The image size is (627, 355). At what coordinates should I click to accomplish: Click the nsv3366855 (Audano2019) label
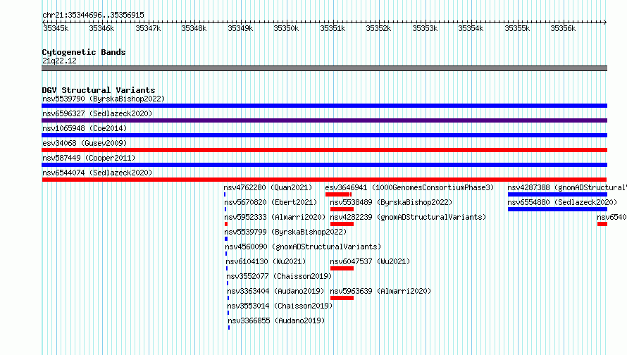click(276, 320)
